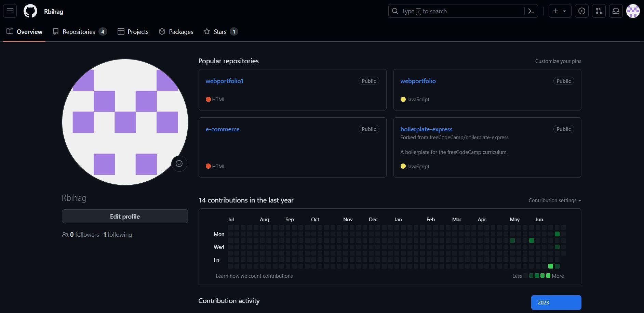Switch to the Stars tab
The height and width of the screenshot is (313, 644).
(x=219, y=31)
